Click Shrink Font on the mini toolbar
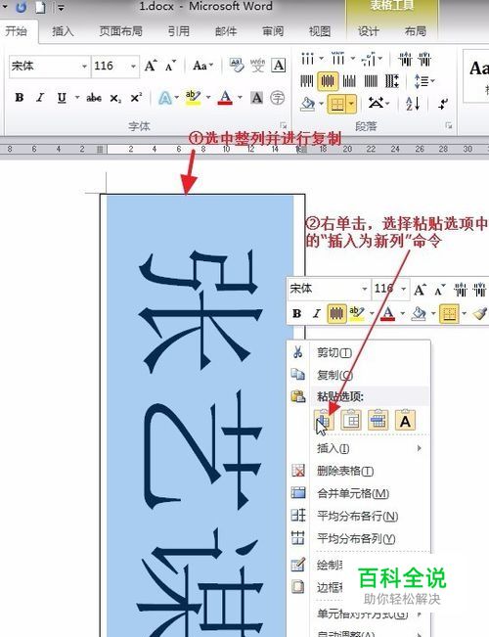Screen dimensions: 489x637 [x=440, y=290]
